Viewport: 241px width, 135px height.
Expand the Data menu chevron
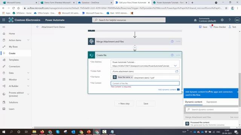[x=28, y=73]
